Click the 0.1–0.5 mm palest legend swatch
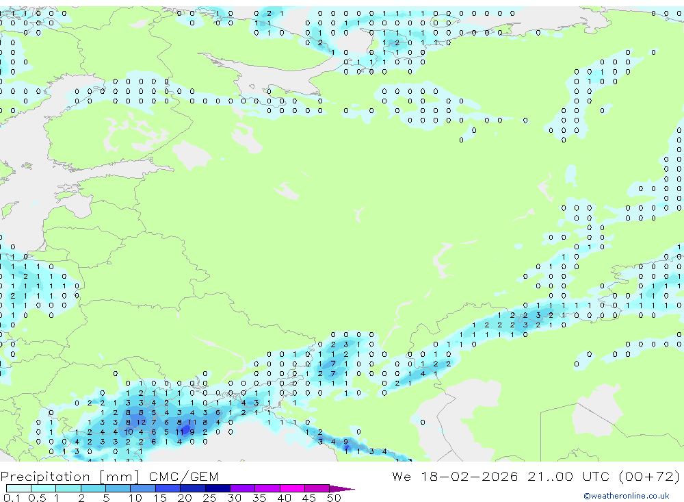Image resolution: width=684 pixels, height=502 pixels. click(18, 488)
